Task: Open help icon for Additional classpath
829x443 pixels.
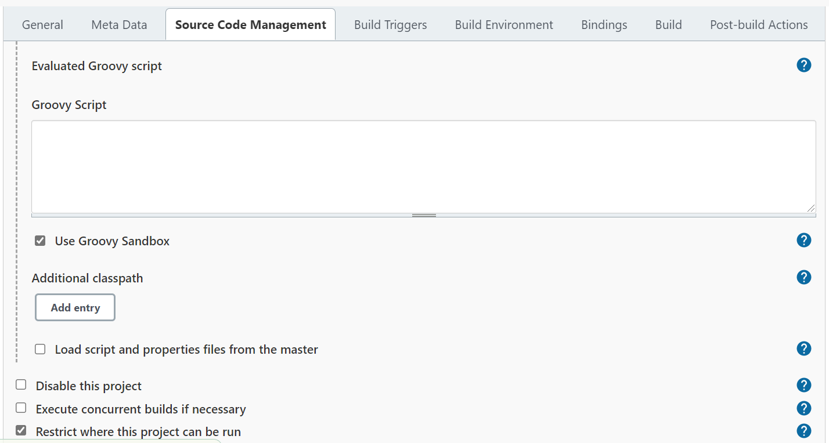Action: (x=803, y=277)
